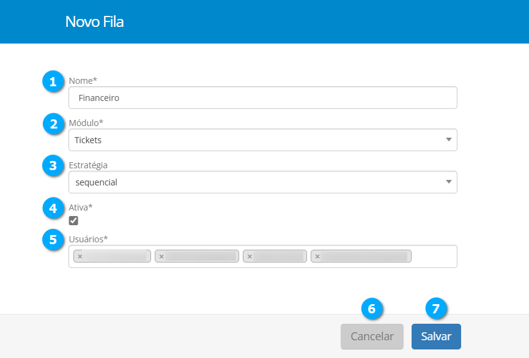Click the Novo Fila header title
Image resolution: width=529 pixels, height=358 pixels.
click(94, 22)
